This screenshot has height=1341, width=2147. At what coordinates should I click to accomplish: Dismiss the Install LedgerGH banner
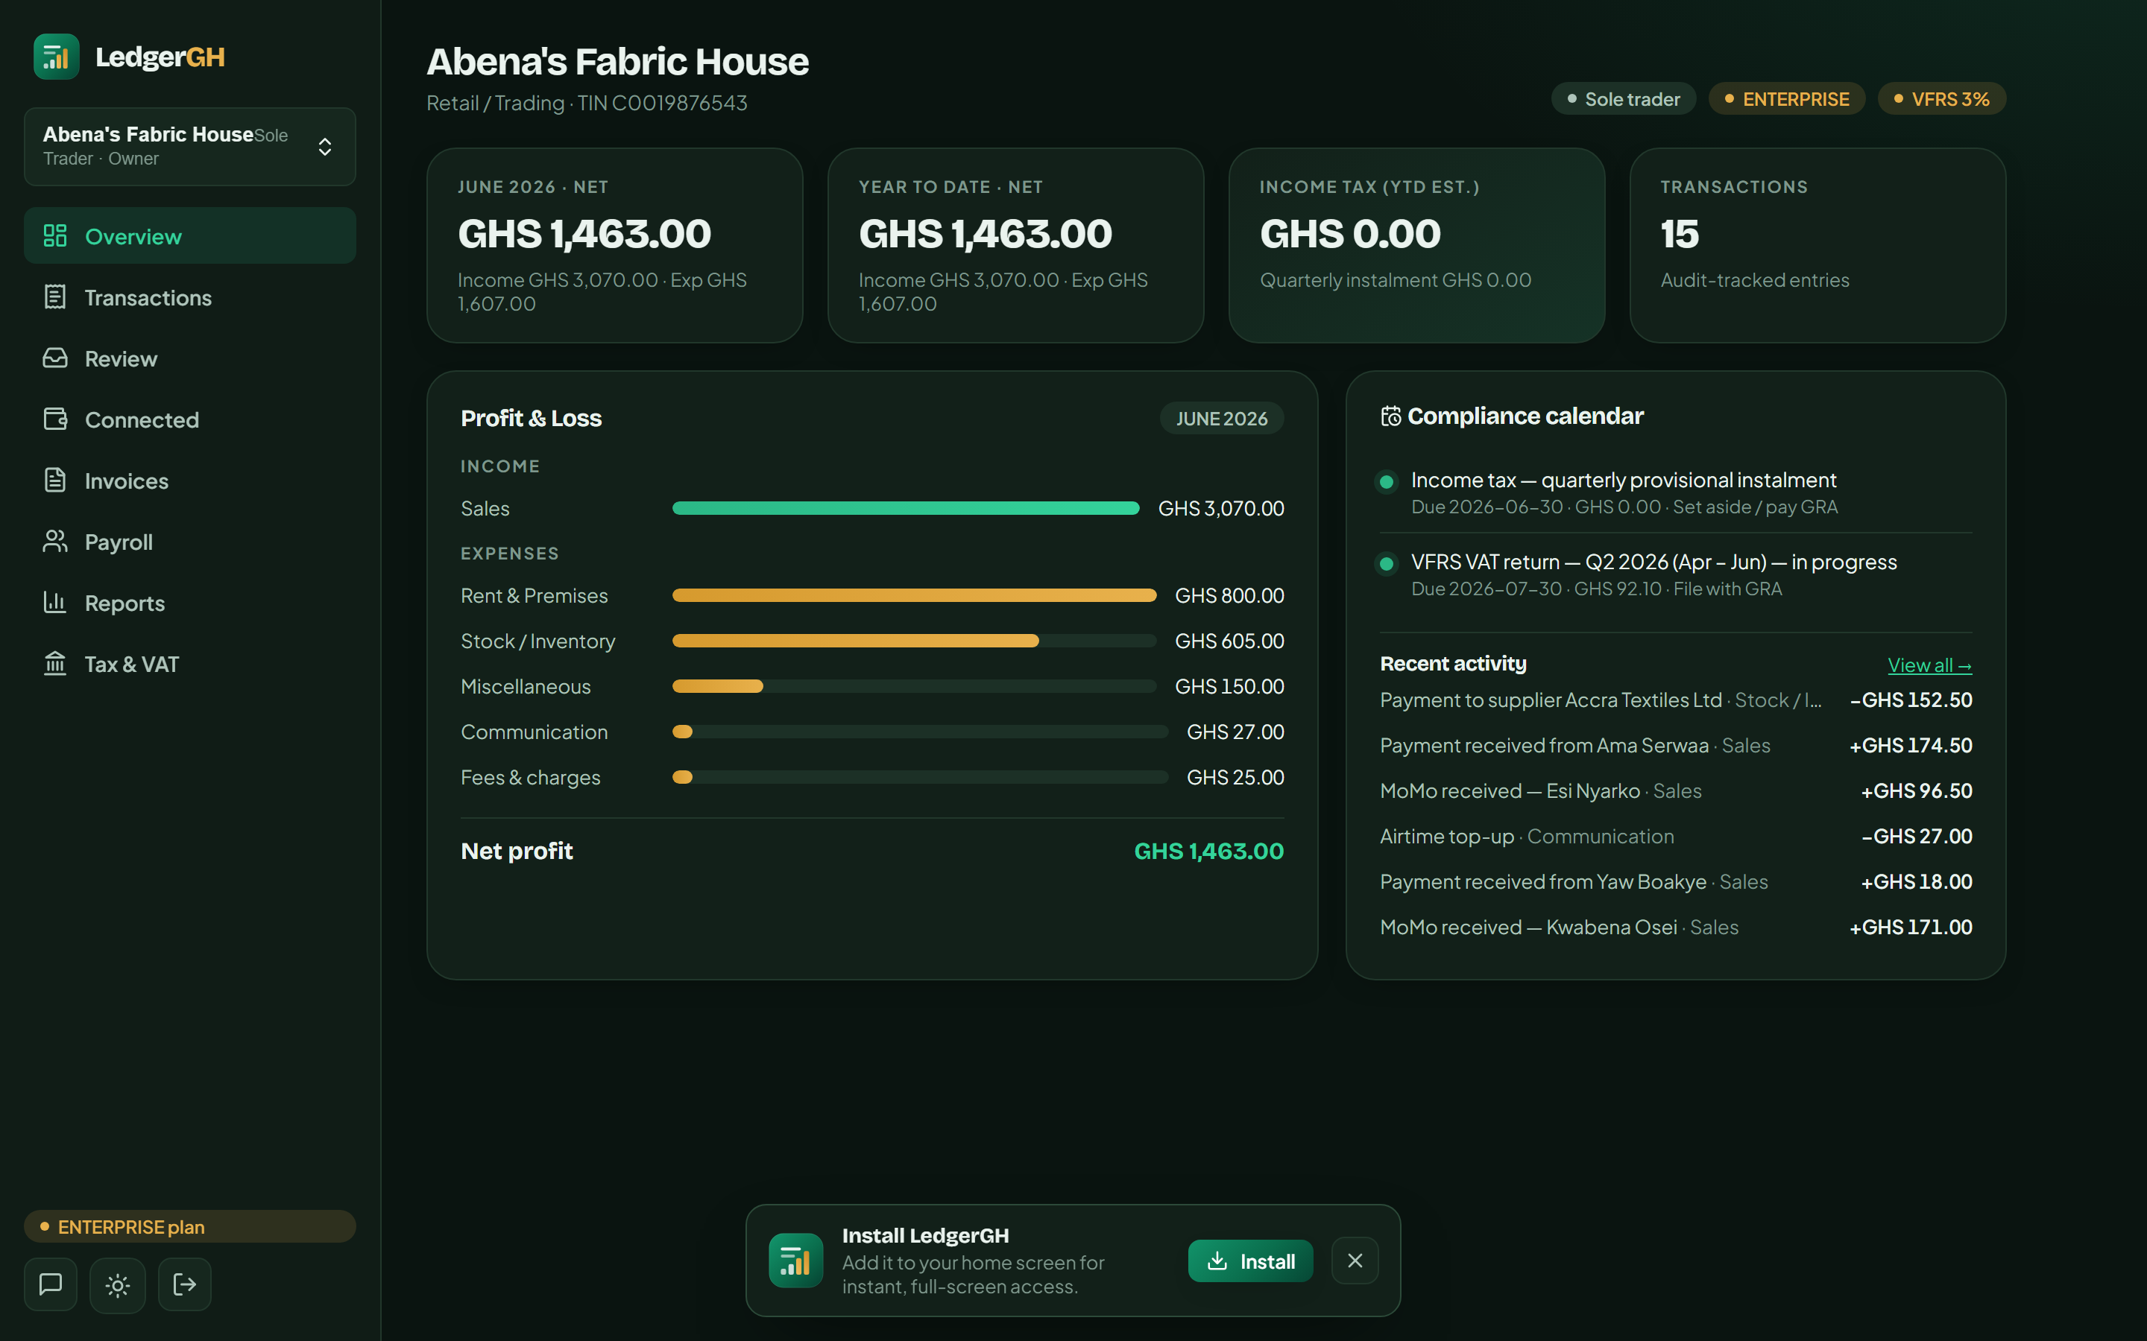pyautogui.click(x=1355, y=1261)
